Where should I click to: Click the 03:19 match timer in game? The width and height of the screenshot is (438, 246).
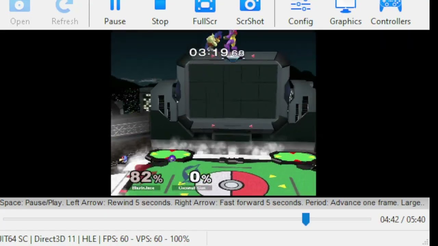tap(217, 53)
